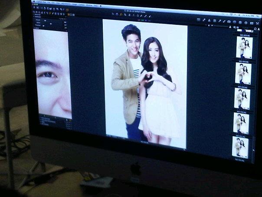
Task: Open the Adjustments menu
Action: point(66,3)
